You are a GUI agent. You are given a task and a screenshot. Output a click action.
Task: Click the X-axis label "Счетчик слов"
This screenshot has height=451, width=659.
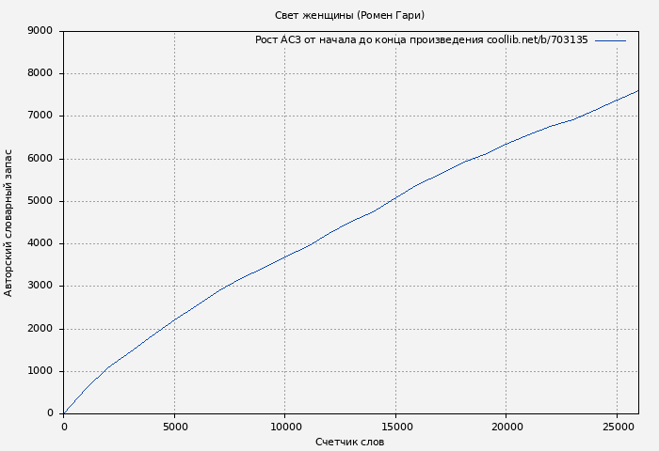(349, 443)
